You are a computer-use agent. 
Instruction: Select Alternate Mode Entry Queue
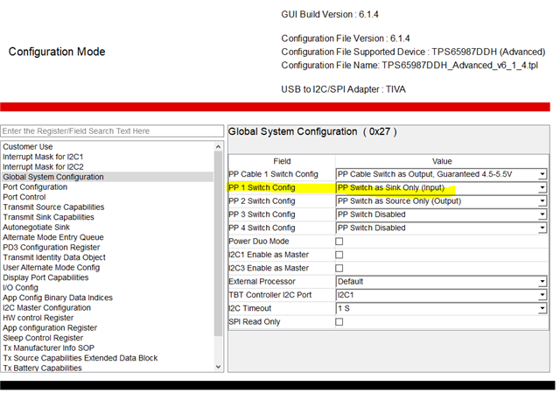tap(53, 237)
